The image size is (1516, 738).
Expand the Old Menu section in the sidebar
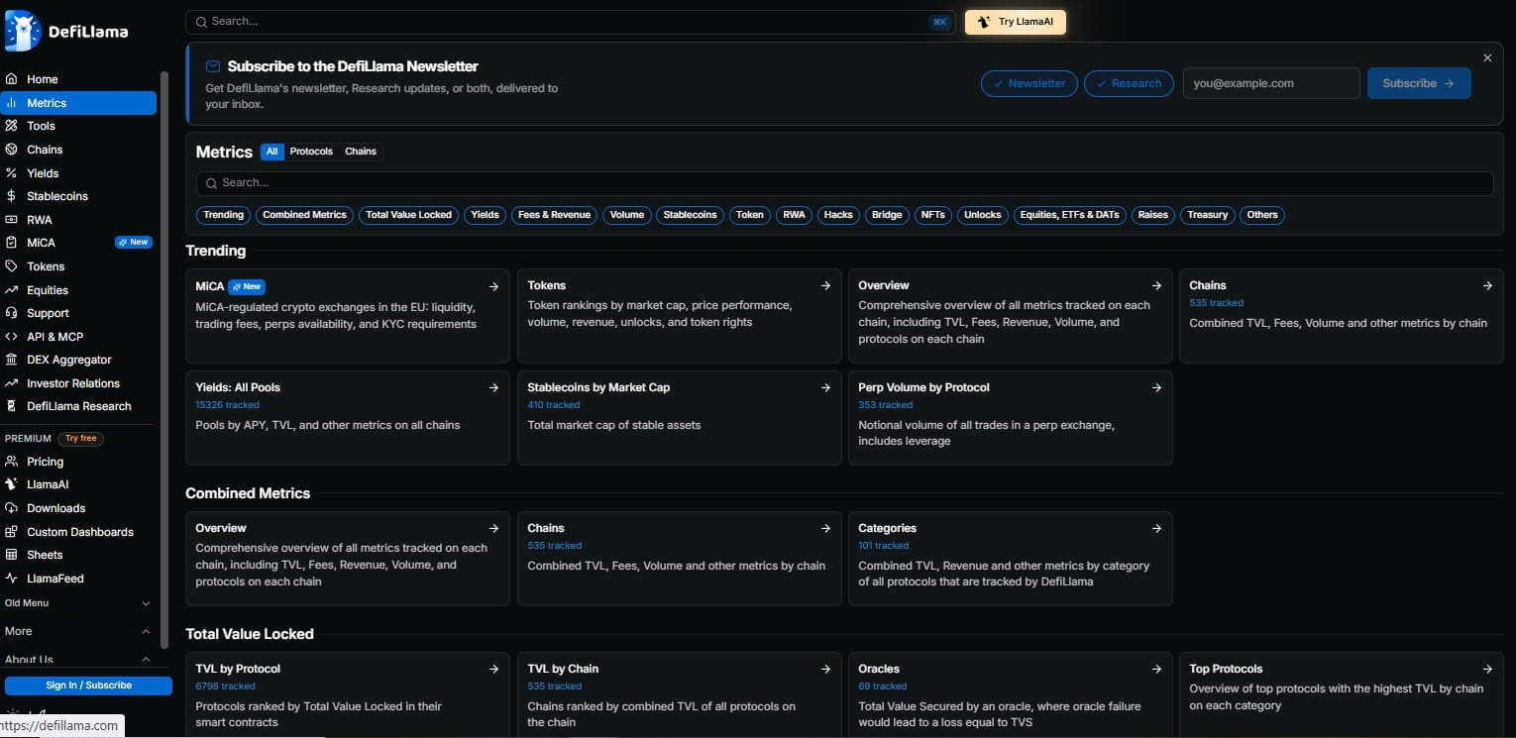coord(79,603)
